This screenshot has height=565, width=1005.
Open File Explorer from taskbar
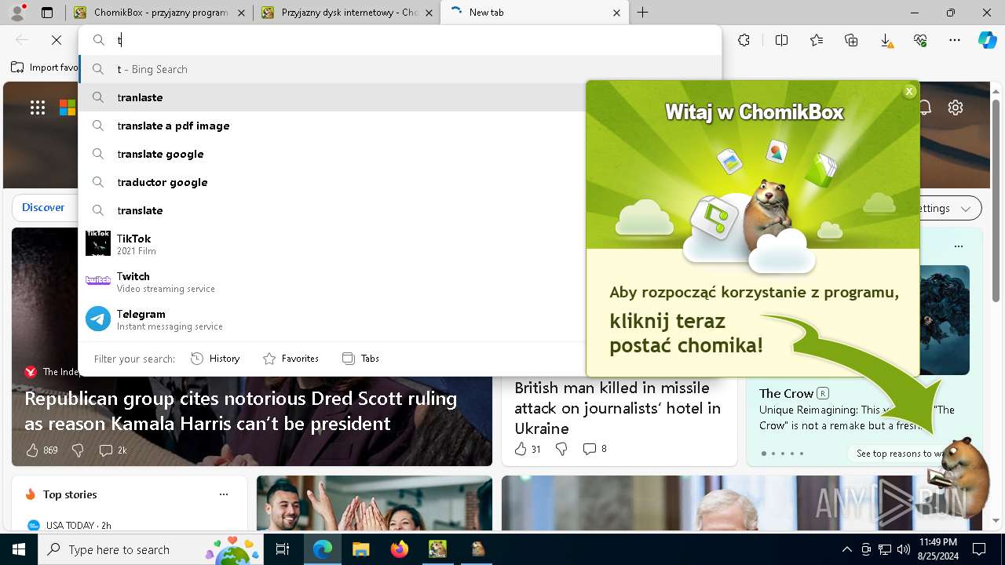click(x=360, y=549)
